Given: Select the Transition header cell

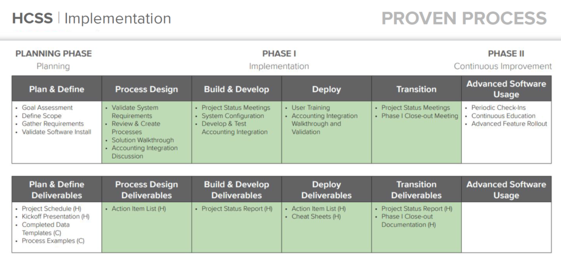Looking at the screenshot, I should [x=416, y=89].
